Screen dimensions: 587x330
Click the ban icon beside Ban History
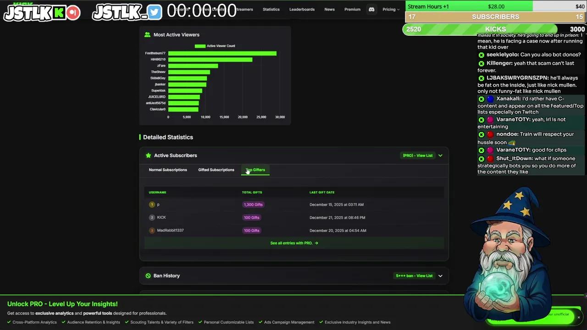(x=148, y=276)
